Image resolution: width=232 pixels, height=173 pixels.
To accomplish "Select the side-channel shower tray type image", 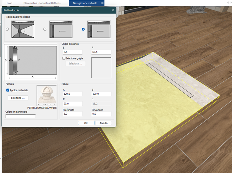I will point(61,30).
